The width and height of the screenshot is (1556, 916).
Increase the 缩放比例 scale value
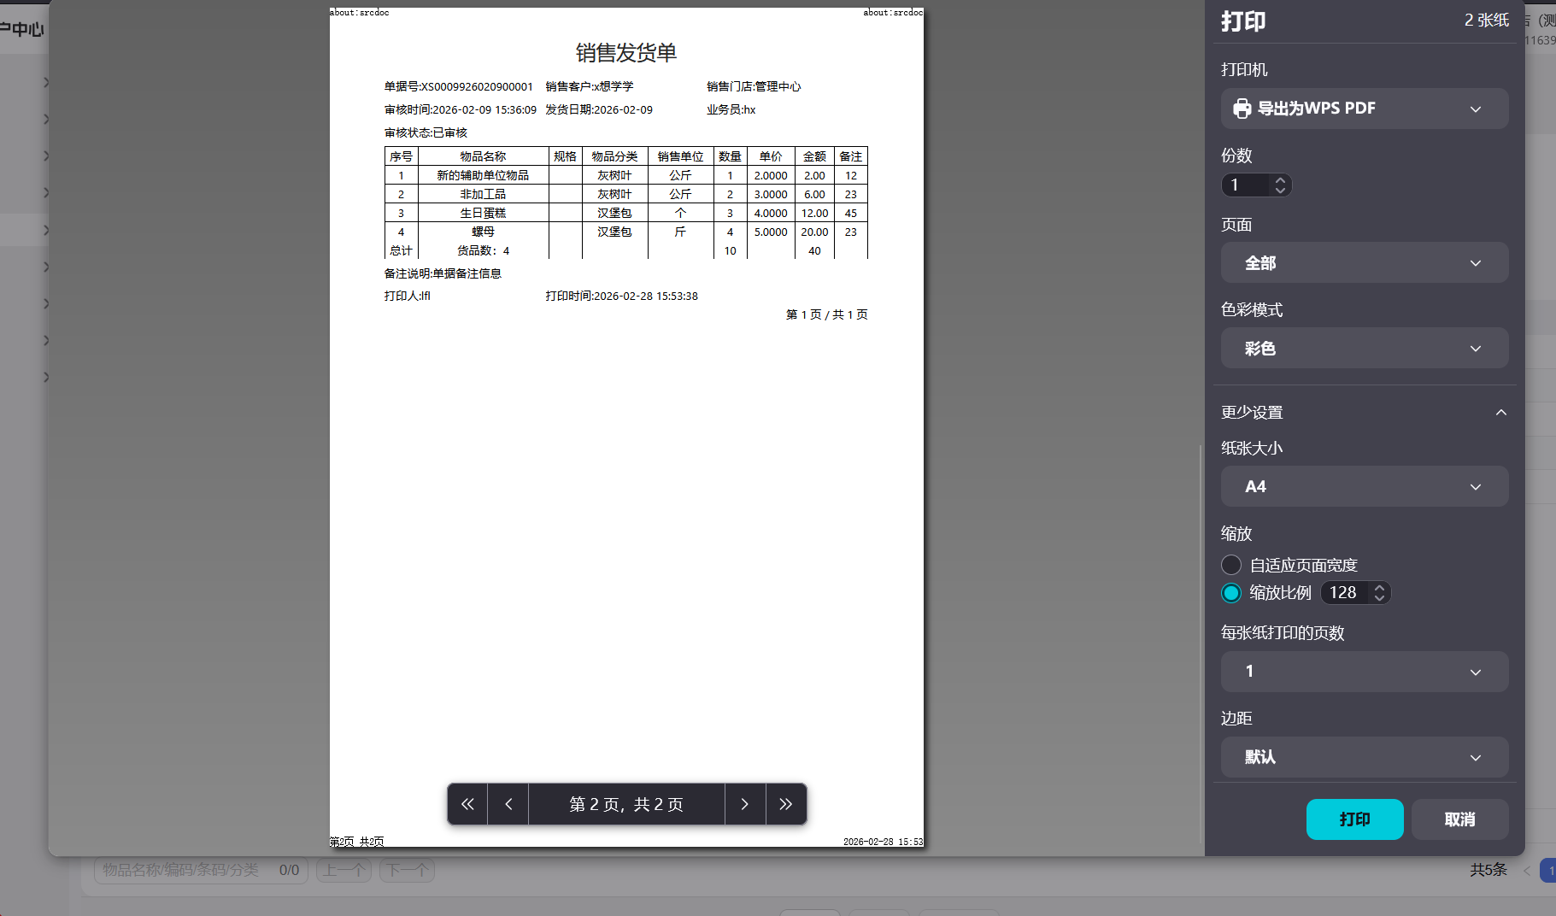pyautogui.click(x=1379, y=588)
